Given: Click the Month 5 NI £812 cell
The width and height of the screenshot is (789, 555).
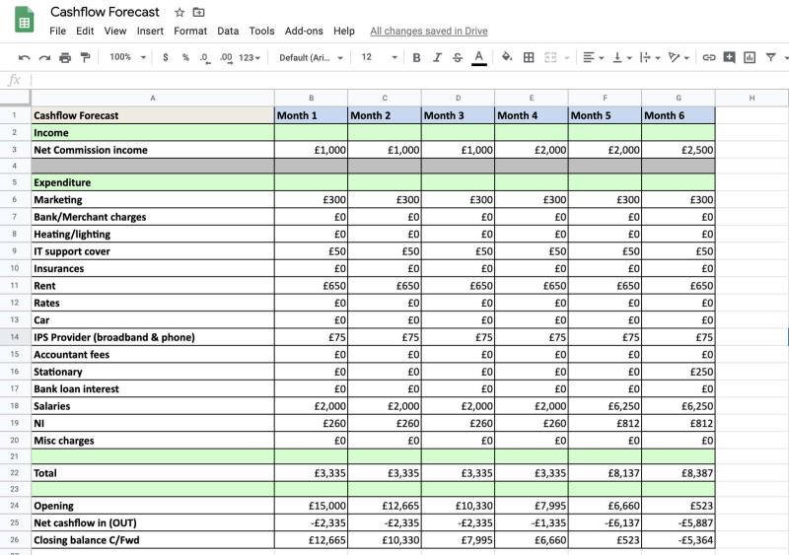Looking at the screenshot, I should 605,423.
